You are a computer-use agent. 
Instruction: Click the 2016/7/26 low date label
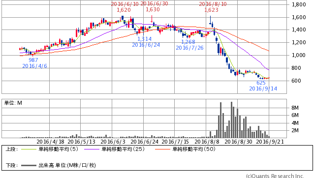(189, 48)
